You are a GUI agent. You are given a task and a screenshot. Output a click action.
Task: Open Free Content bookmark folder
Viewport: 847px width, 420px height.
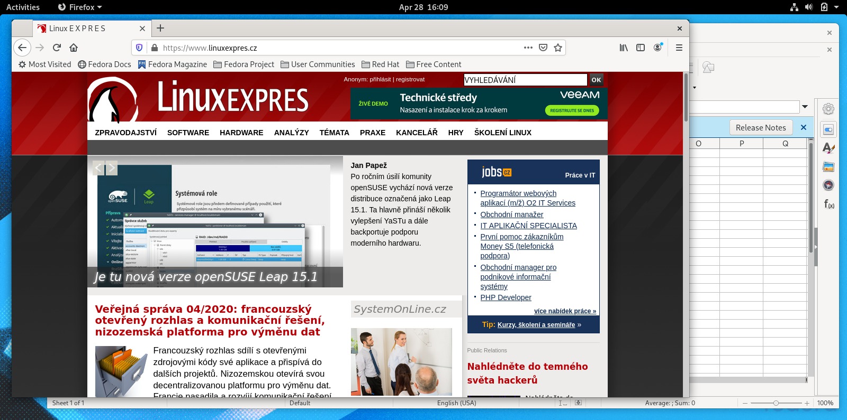[x=434, y=64]
